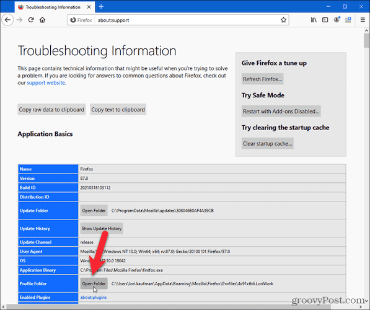Go back using the back arrow
Image resolution: width=370 pixels, height=310 pixels.
pyautogui.click(x=7, y=20)
